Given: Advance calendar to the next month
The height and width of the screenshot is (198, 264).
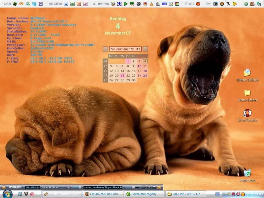Looking at the screenshot, I should (145, 49).
